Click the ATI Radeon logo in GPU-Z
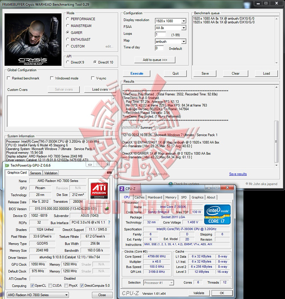This screenshot has height=299, width=285. tap(99, 190)
